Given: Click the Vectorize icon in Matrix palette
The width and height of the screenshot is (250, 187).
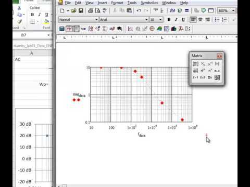Looking at the screenshot, I should (x=196, y=71).
